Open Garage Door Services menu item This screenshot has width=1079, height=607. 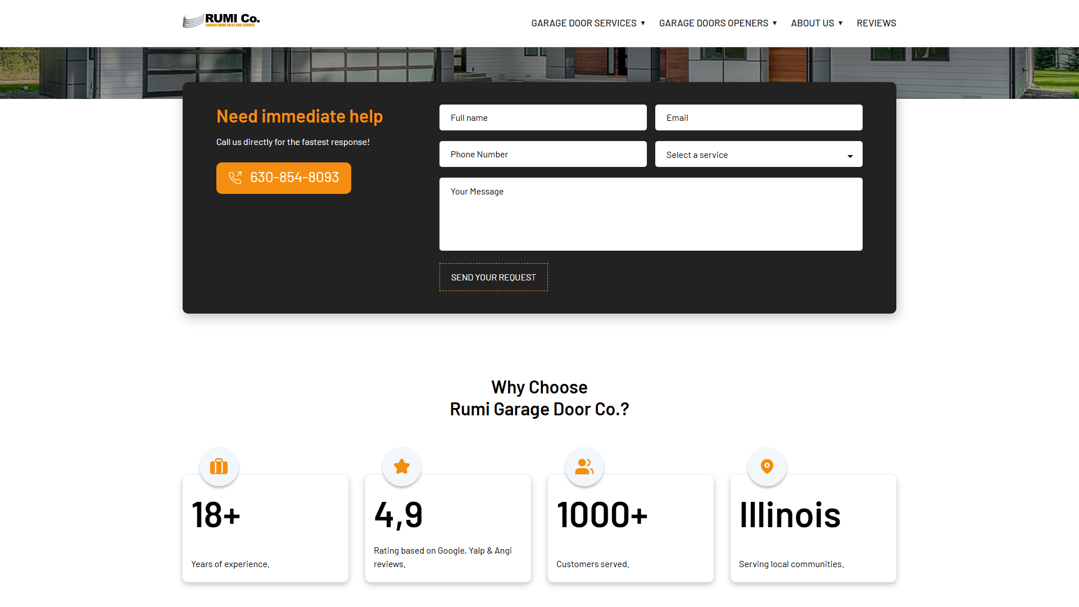[x=583, y=23]
